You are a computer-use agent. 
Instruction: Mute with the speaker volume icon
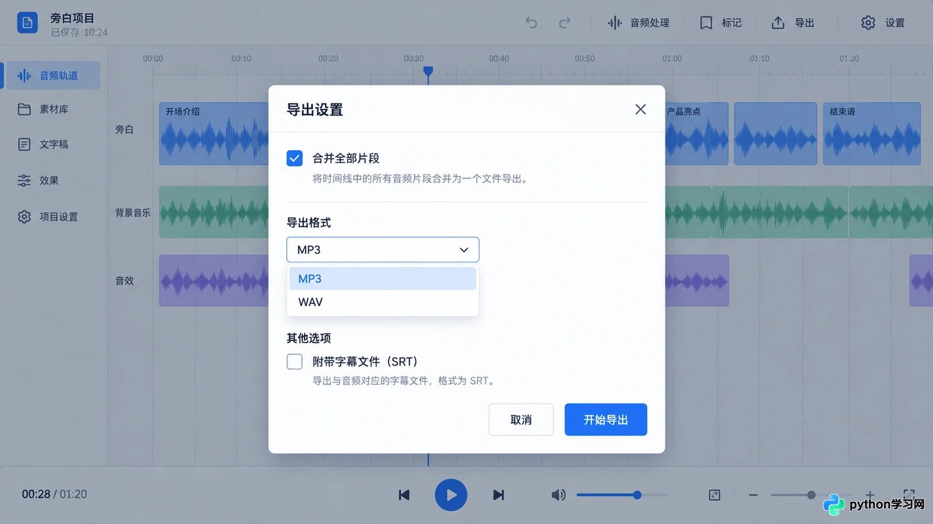click(558, 495)
